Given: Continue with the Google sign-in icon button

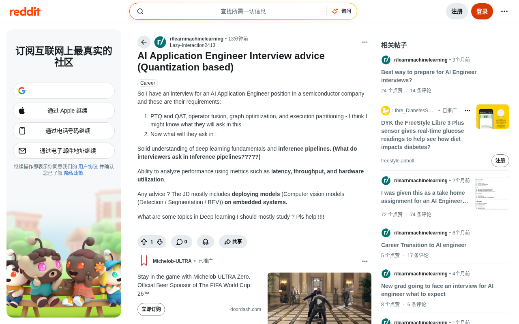Looking at the screenshot, I should pos(64,91).
